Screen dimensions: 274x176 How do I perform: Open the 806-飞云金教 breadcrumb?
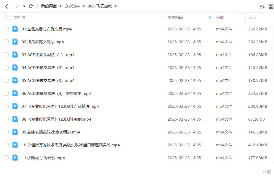[x=100, y=6]
